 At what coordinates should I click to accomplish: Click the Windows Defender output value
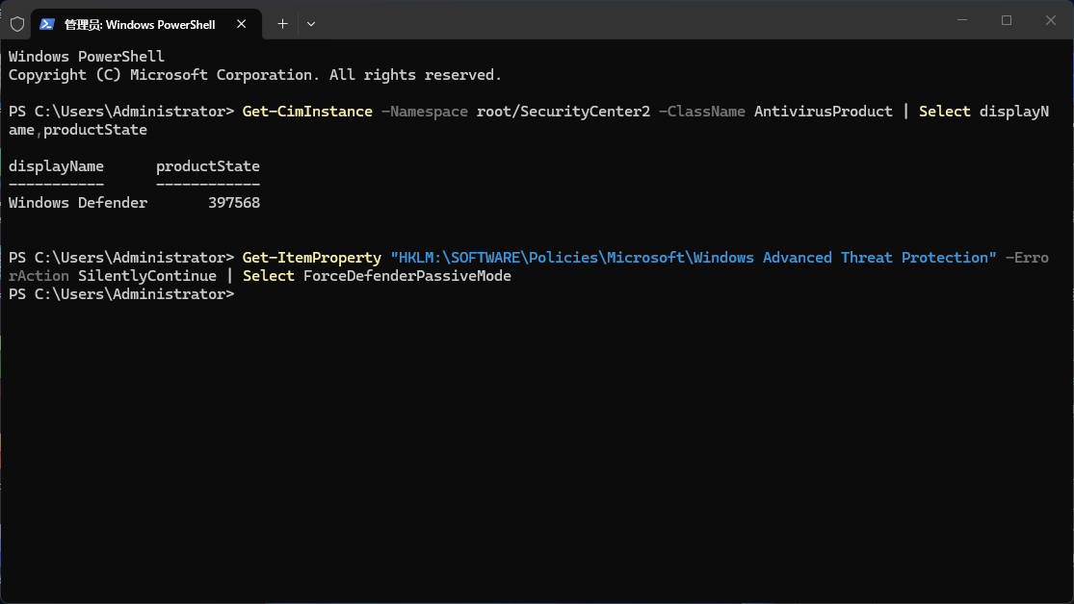[78, 203]
